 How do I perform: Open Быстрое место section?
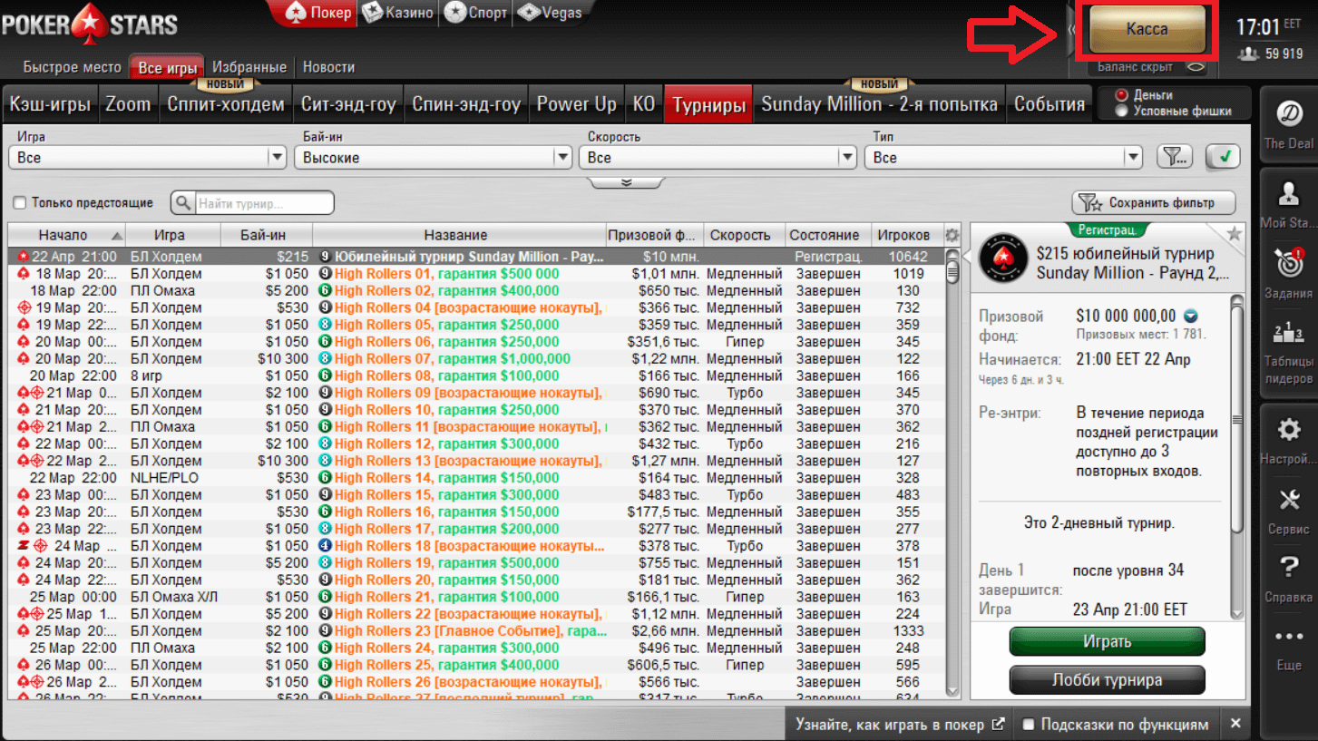(x=72, y=67)
